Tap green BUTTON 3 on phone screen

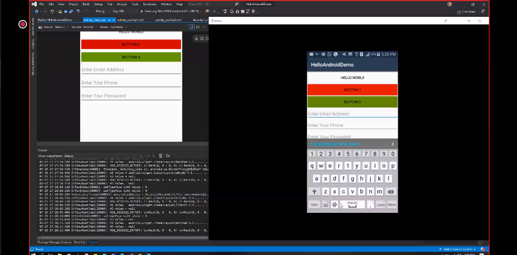[352, 102]
